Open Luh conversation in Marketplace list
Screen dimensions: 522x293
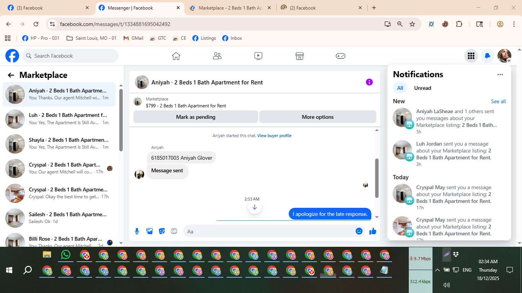click(x=59, y=119)
